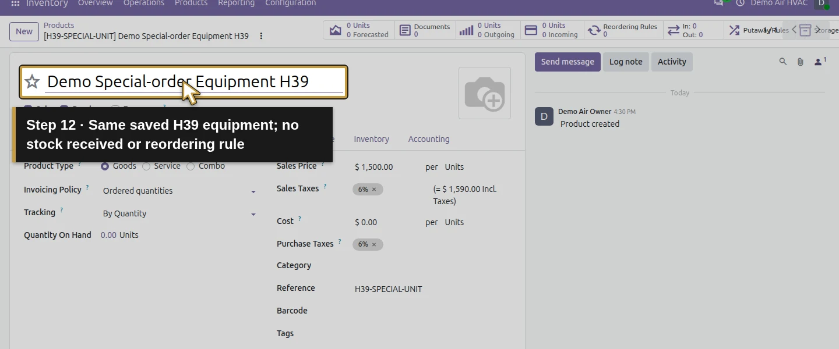
Task: Upload product image via camera placeholder
Action: [x=485, y=93]
